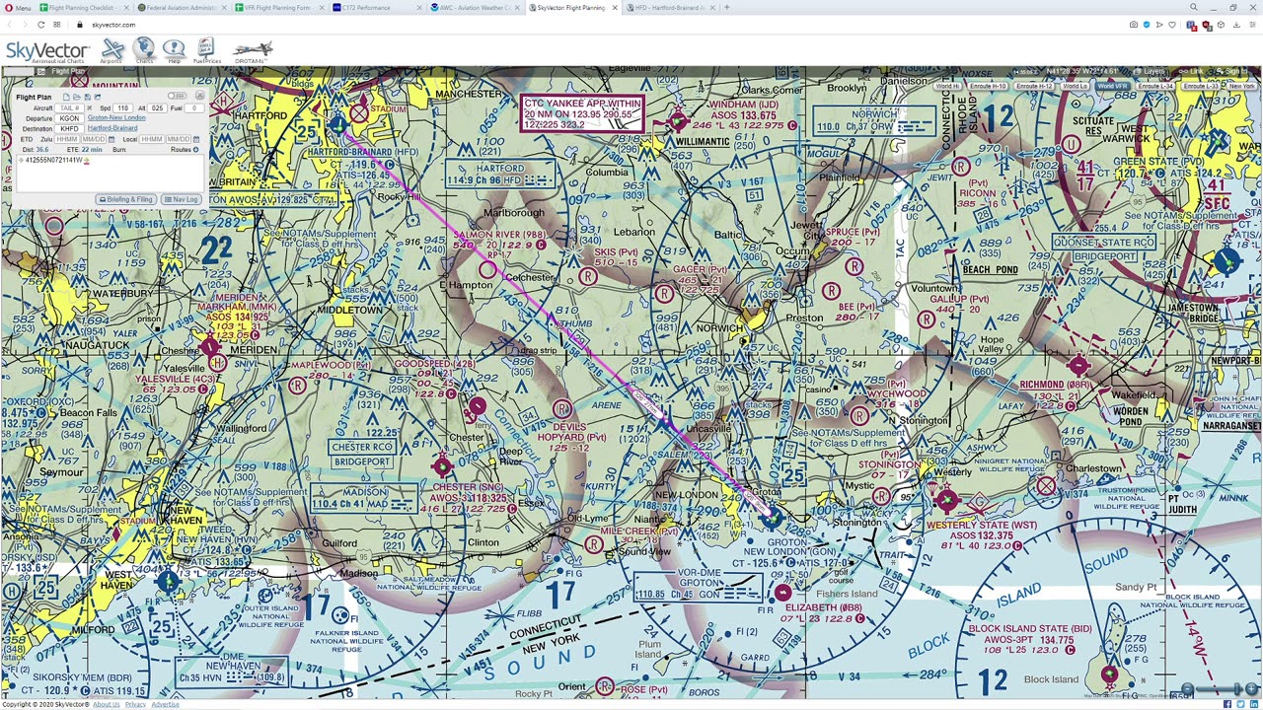1263x710 pixels.
Task: Add page to bookmarks with heart icon
Action: (1172, 25)
